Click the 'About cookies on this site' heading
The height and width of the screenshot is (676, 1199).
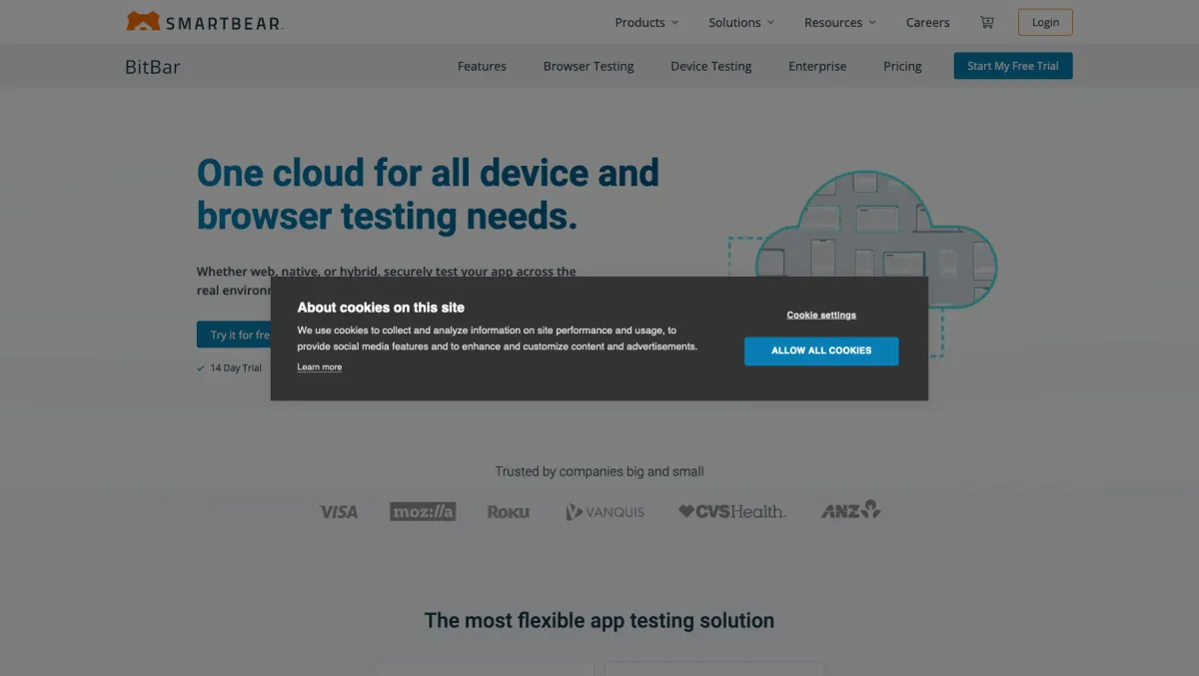click(381, 308)
